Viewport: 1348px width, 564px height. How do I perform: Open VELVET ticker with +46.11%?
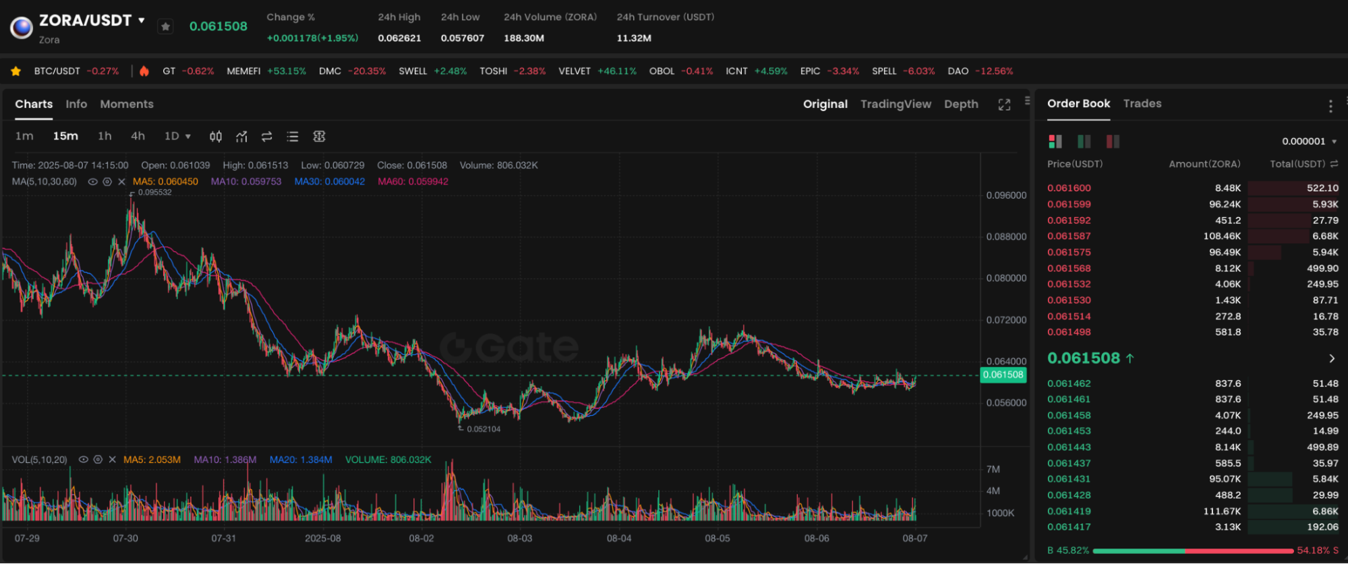[597, 71]
